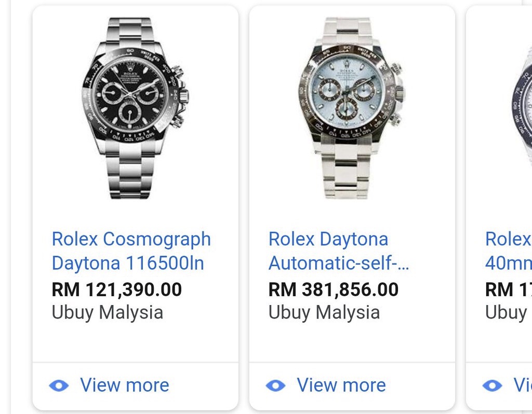Open third Rolex 40mm product link
The height and width of the screenshot is (414, 532).
tap(508, 251)
